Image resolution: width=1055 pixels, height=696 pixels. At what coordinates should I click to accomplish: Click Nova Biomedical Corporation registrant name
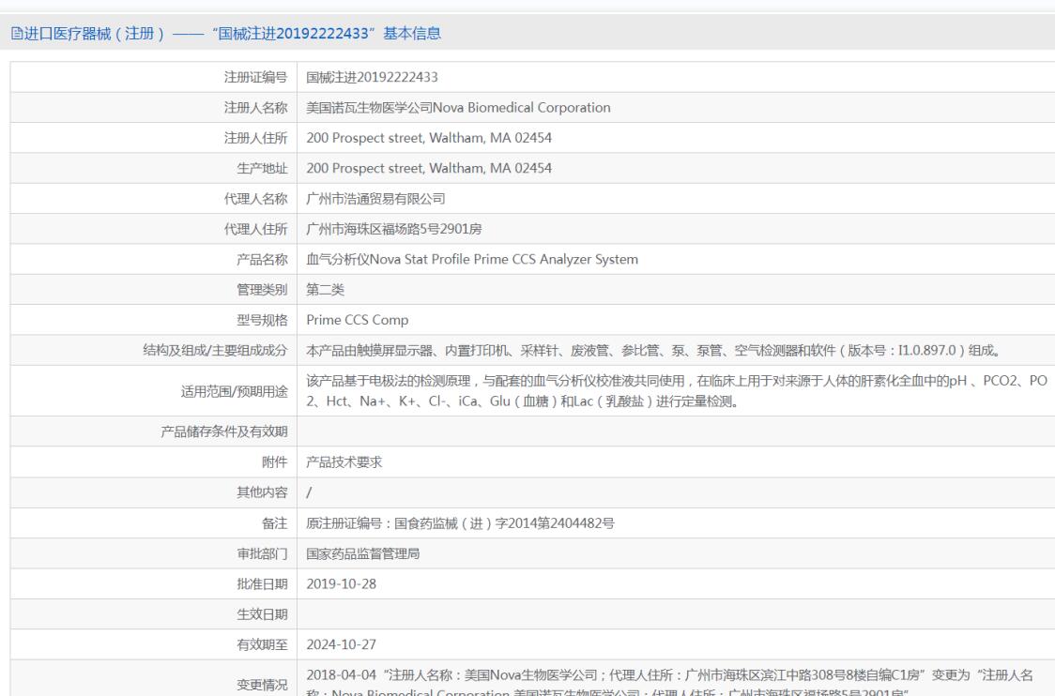458,108
